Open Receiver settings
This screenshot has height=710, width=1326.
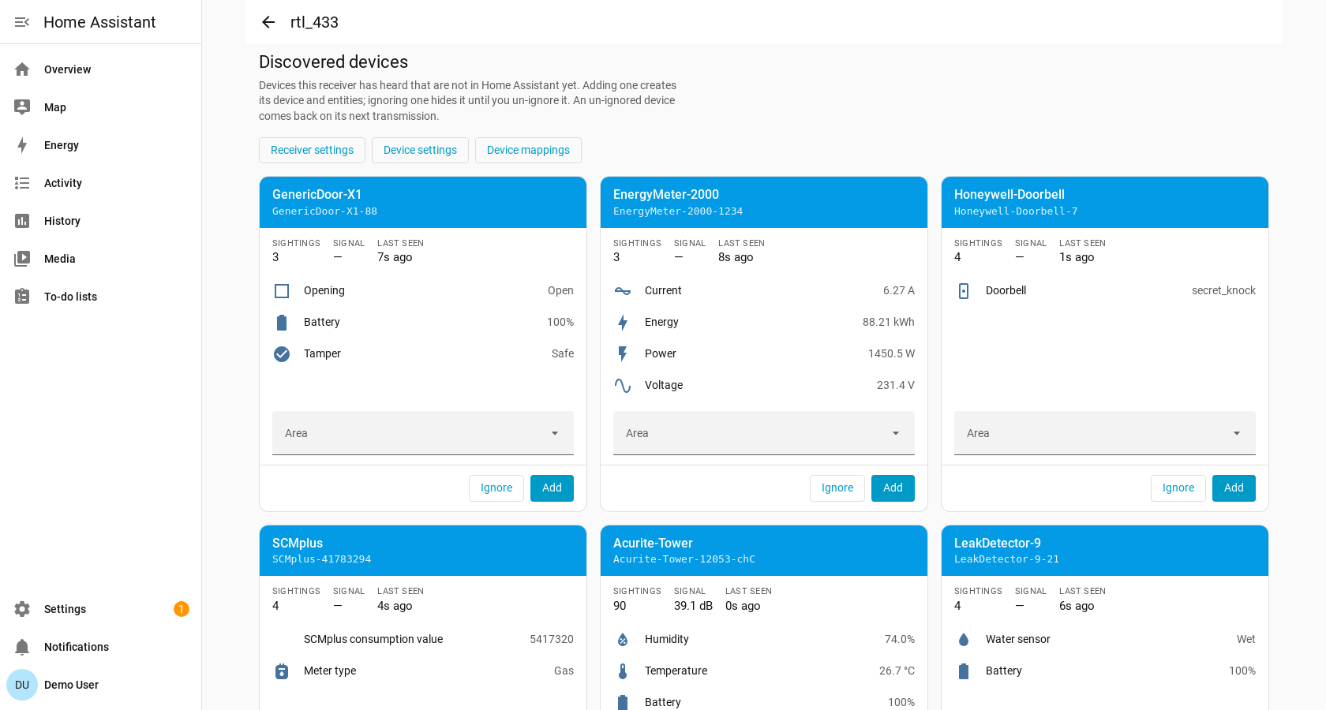(x=312, y=150)
